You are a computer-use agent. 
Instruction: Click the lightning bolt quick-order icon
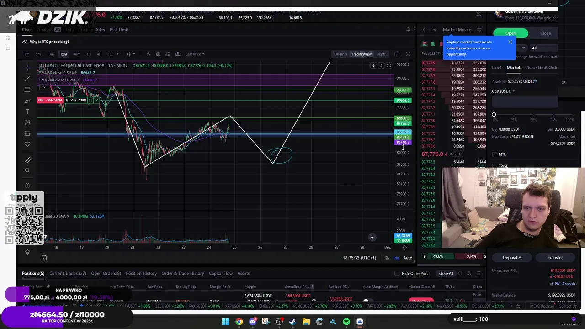372,237
